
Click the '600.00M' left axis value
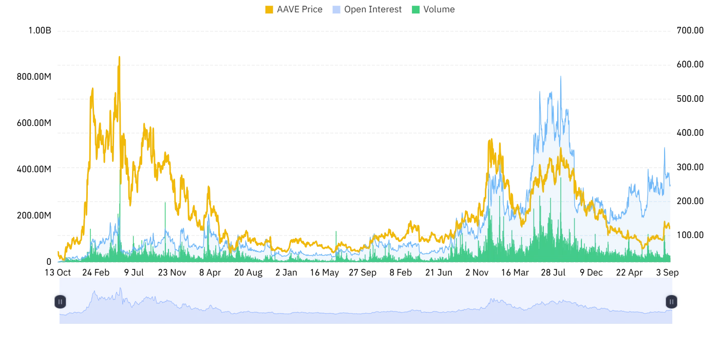pyautogui.click(x=34, y=123)
